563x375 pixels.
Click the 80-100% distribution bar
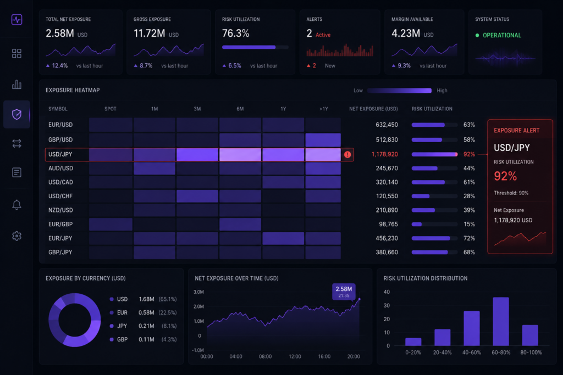[x=530, y=335]
